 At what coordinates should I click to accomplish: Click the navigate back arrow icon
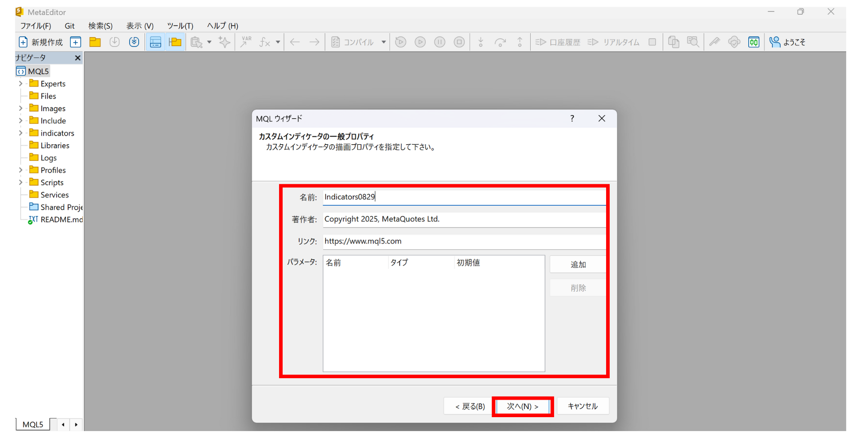[x=295, y=42]
